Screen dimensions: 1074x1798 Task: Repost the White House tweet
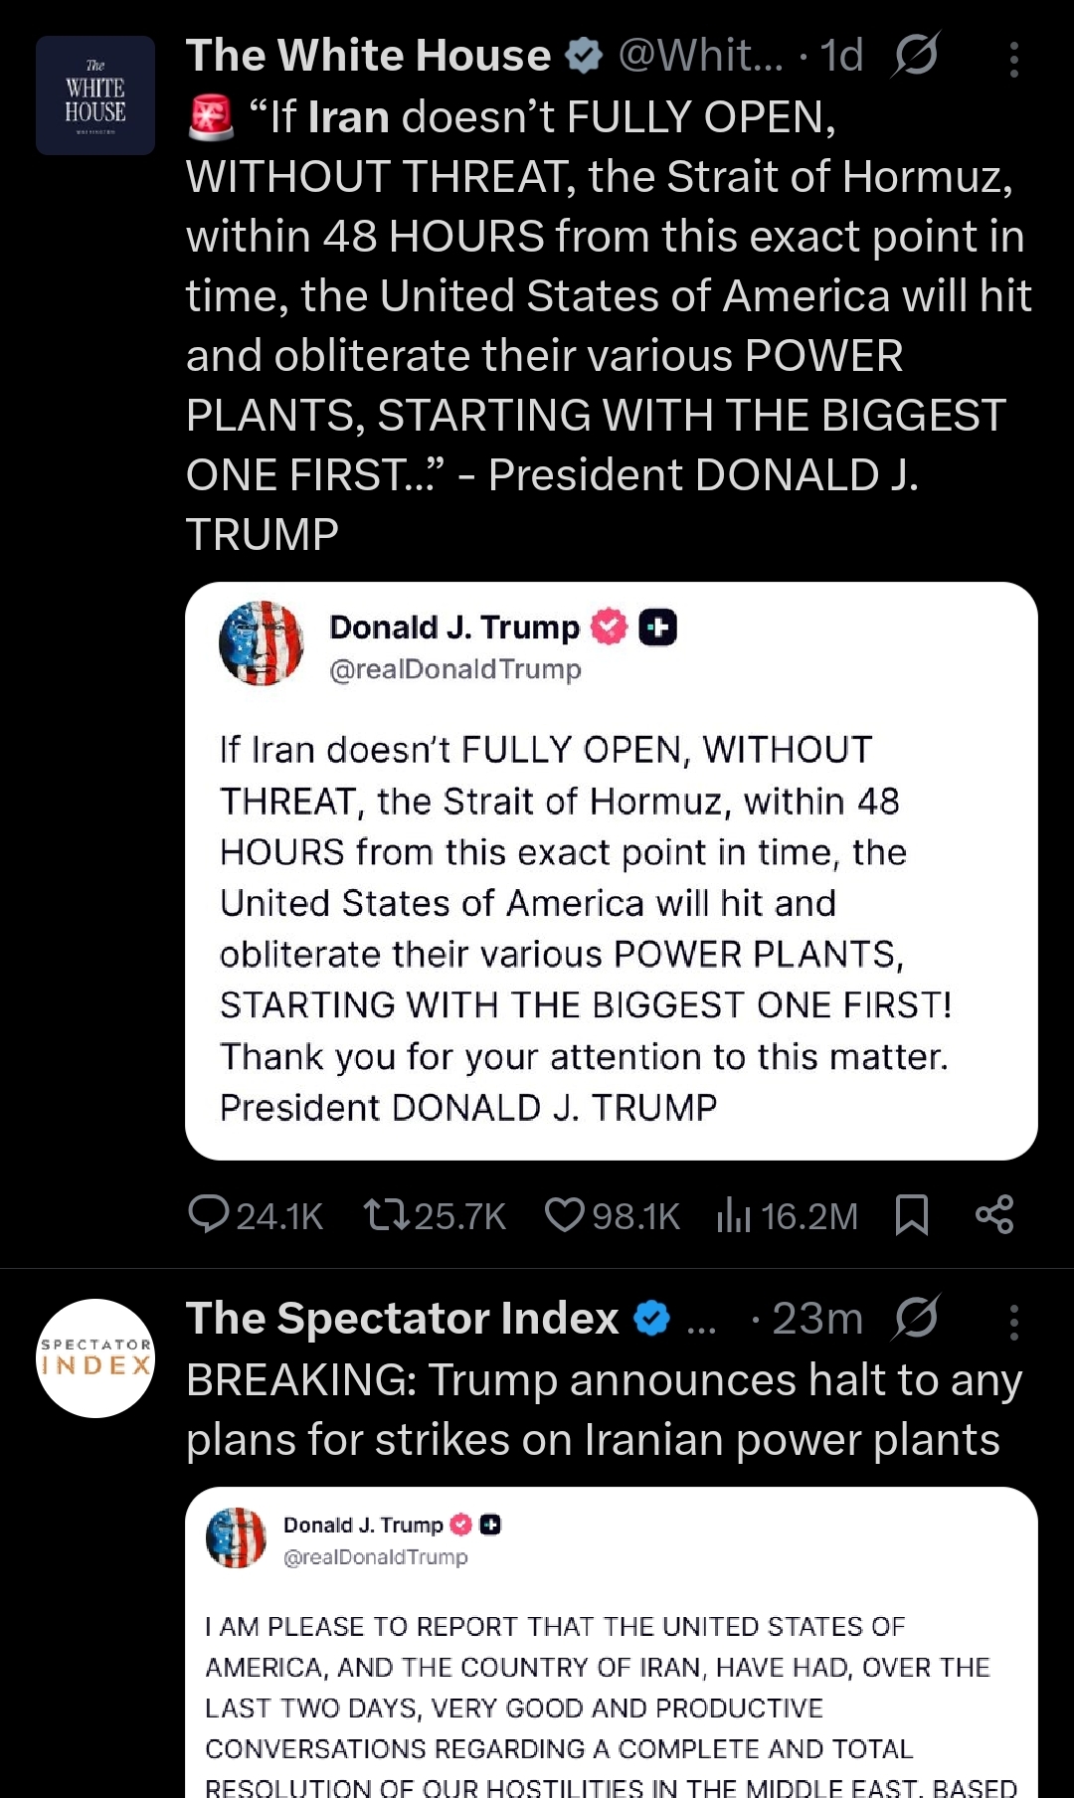point(385,1214)
